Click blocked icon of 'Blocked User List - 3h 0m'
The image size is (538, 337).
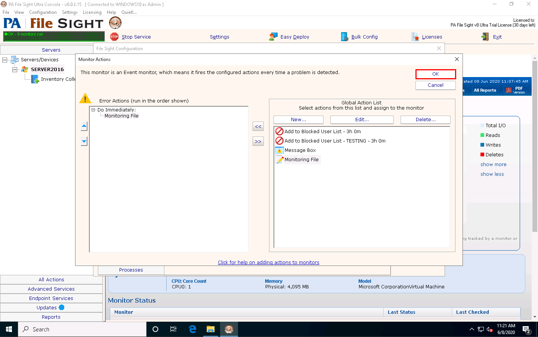point(279,131)
